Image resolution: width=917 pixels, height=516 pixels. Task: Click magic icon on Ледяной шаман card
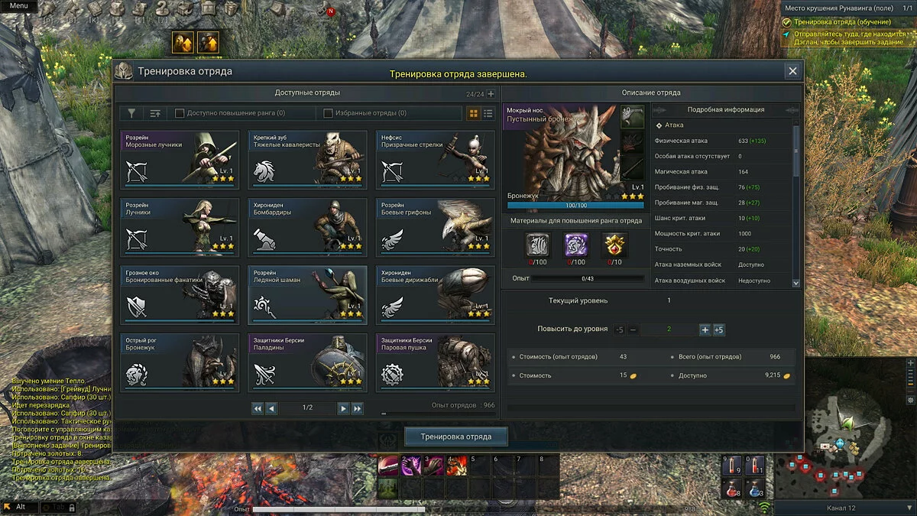pos(264,307)
